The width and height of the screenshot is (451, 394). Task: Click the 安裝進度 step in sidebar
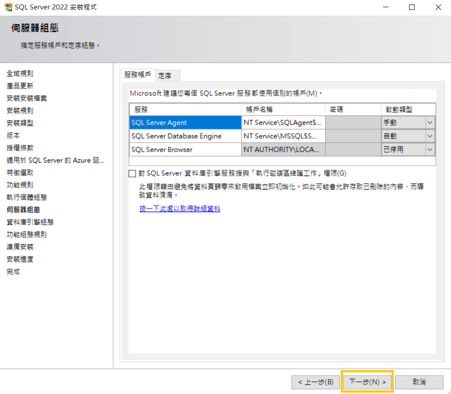point(20,259)
